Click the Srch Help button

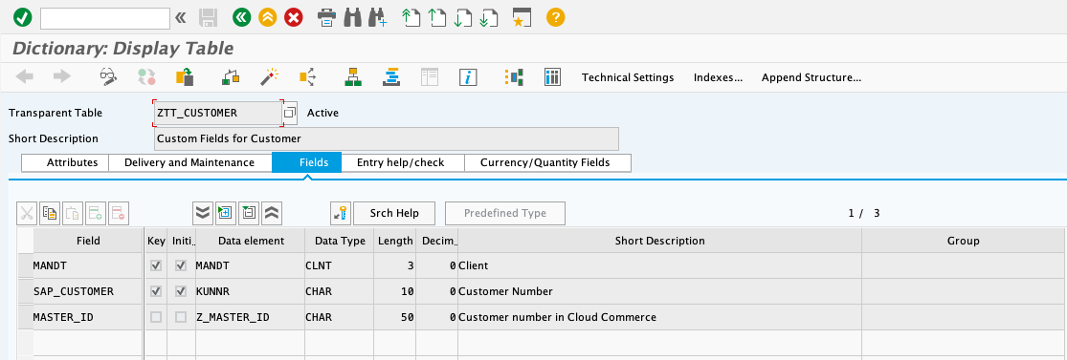point(394,213)
